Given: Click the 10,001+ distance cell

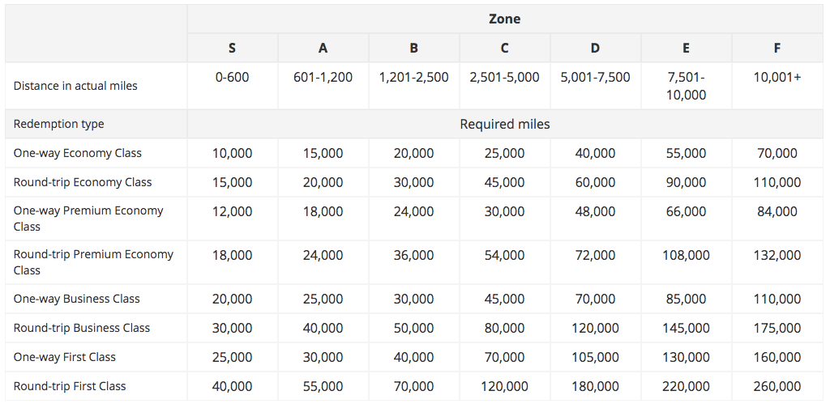Looking at the screenshot, I should [x=777, y=78].
